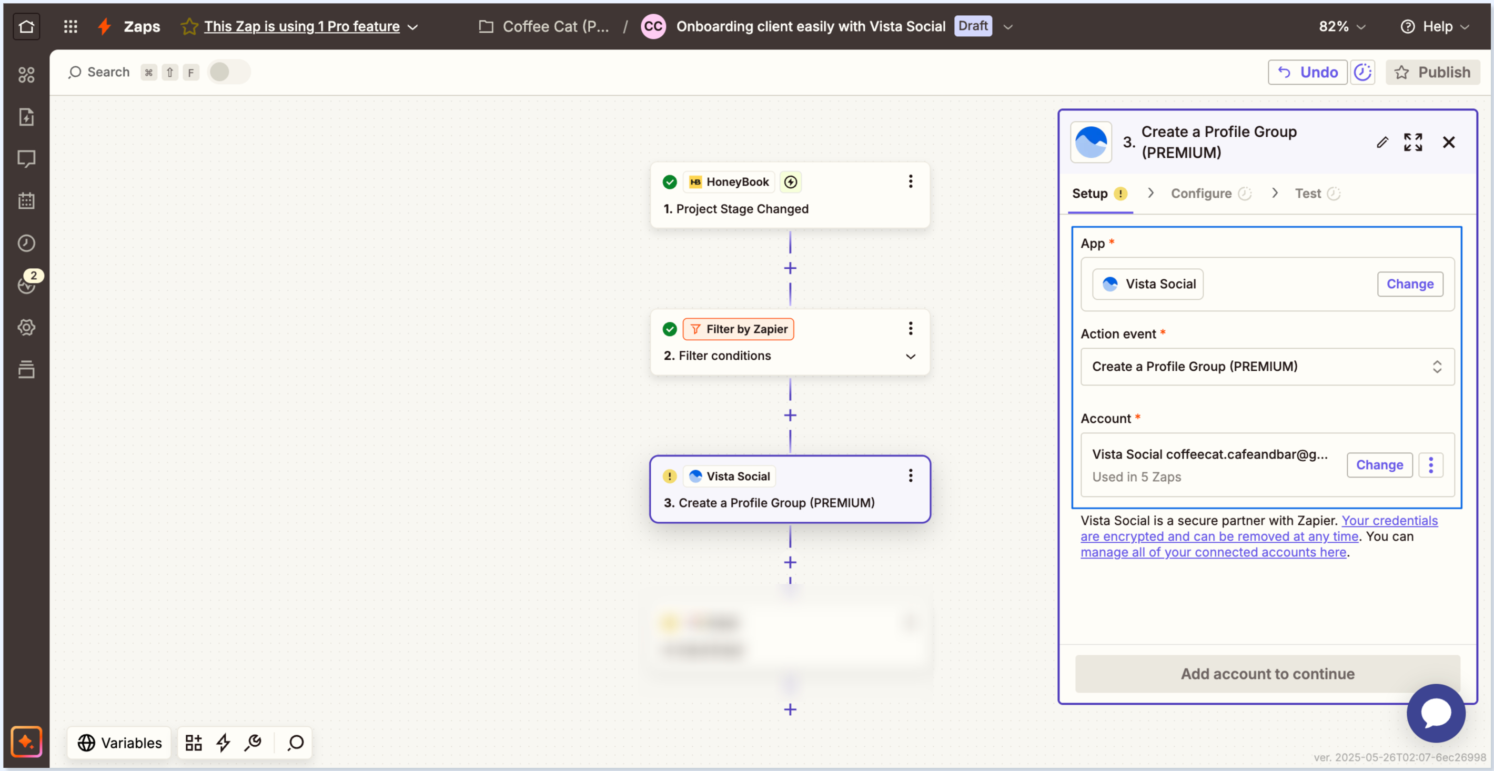1494x771 pixels.
Task: Open the Vista Social step's three-dot menu
Action: click(x=911, y=476)
